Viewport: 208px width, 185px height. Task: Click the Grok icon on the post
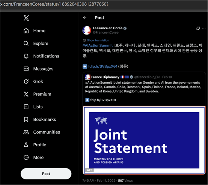tap(198, 28)
